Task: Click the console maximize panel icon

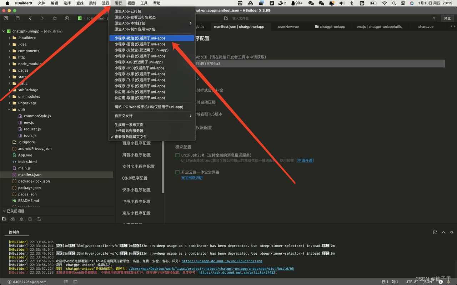Action: coord(435,232)
